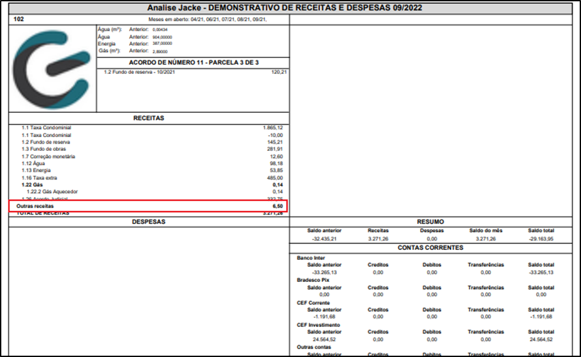Click the value '145,21'
This screenshot has width=581, height=357.
(276, 142)
